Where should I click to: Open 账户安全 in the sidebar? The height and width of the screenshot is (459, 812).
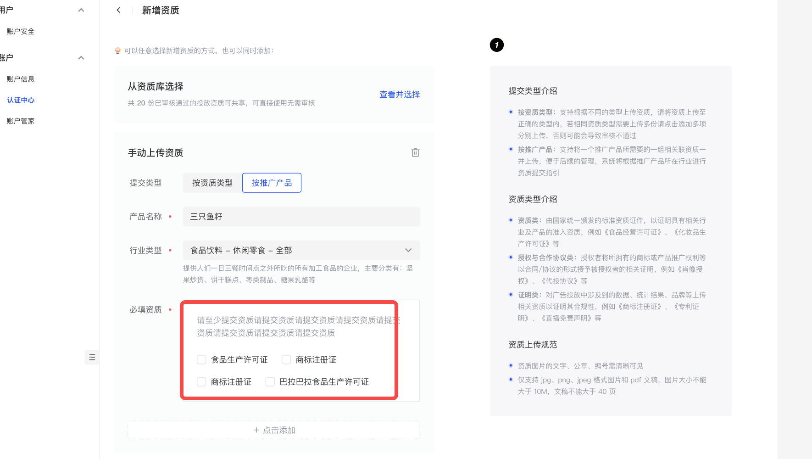pyautogui.click(x=21, y=31)
